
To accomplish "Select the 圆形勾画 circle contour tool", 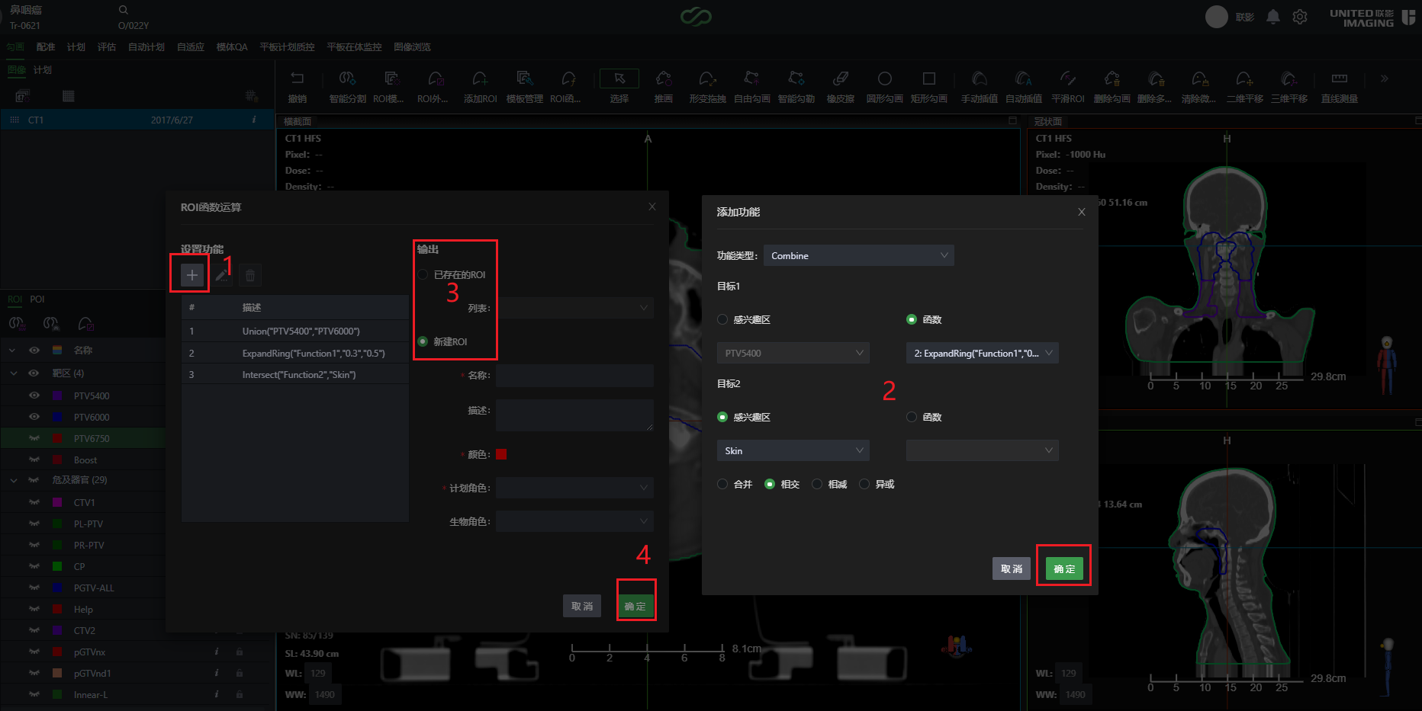I will coord(884,87).
